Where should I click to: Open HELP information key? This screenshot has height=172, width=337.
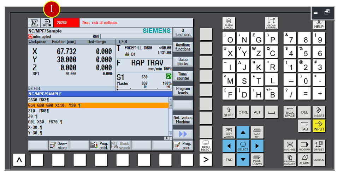pos(319,24)
